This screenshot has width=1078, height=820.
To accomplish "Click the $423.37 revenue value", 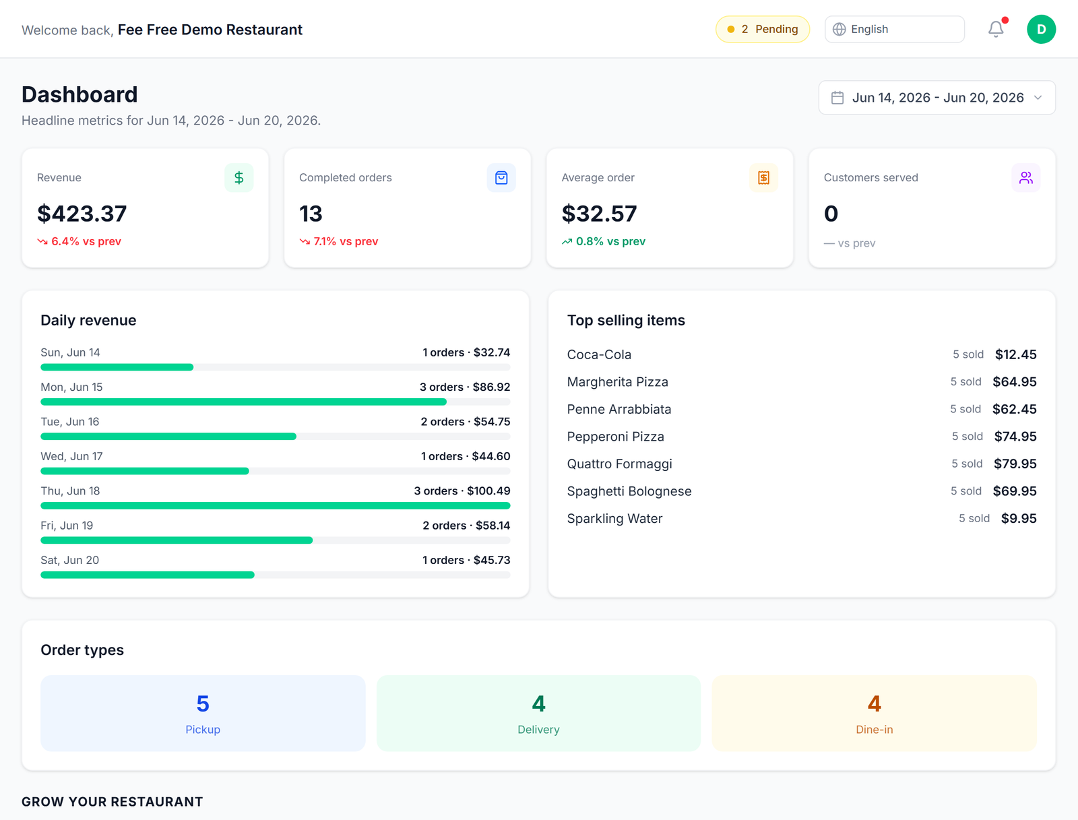I will pos(82,214).
